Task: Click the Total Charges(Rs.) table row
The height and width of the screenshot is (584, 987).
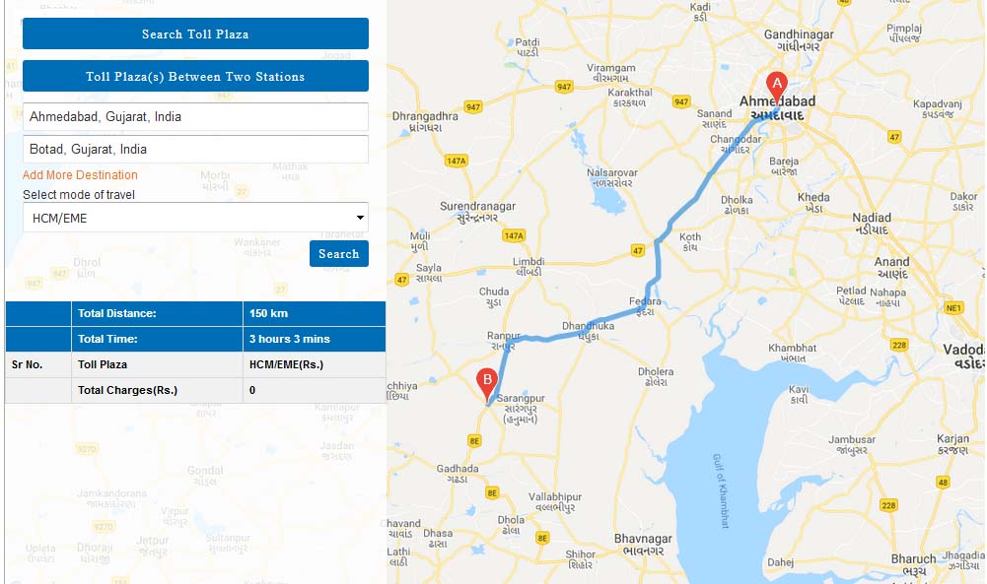Action: [x=195, y=390]
